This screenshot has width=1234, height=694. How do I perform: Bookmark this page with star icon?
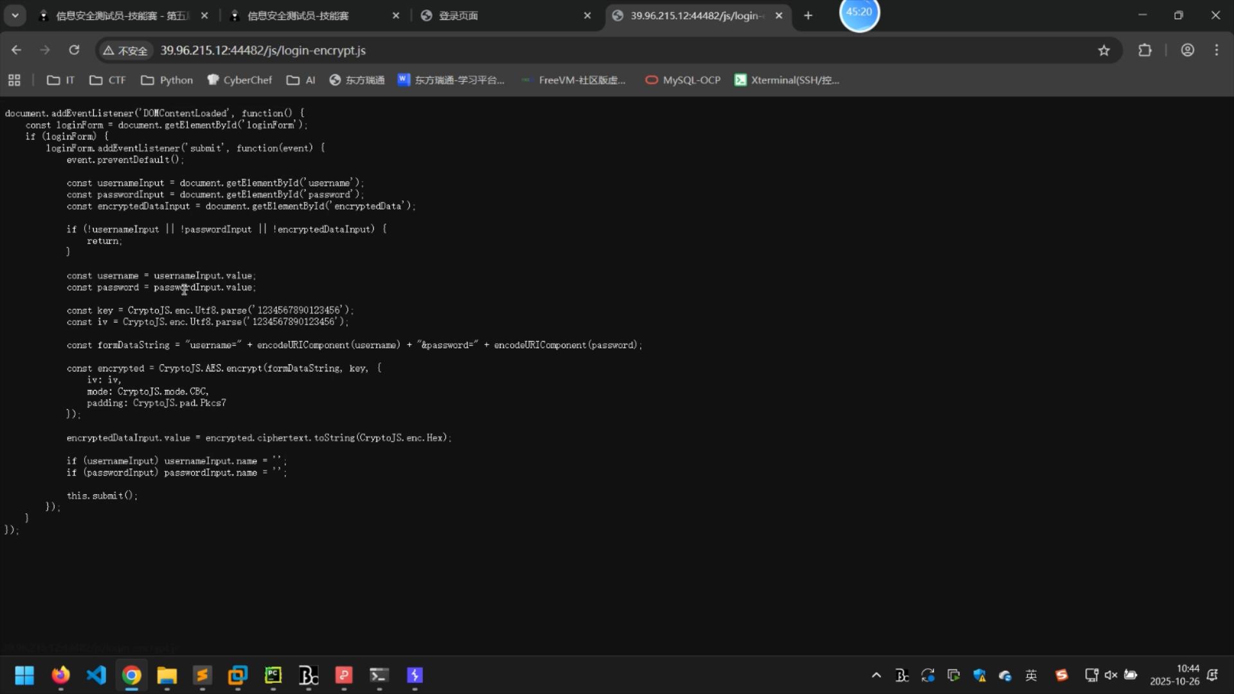tap(1104, 50)
